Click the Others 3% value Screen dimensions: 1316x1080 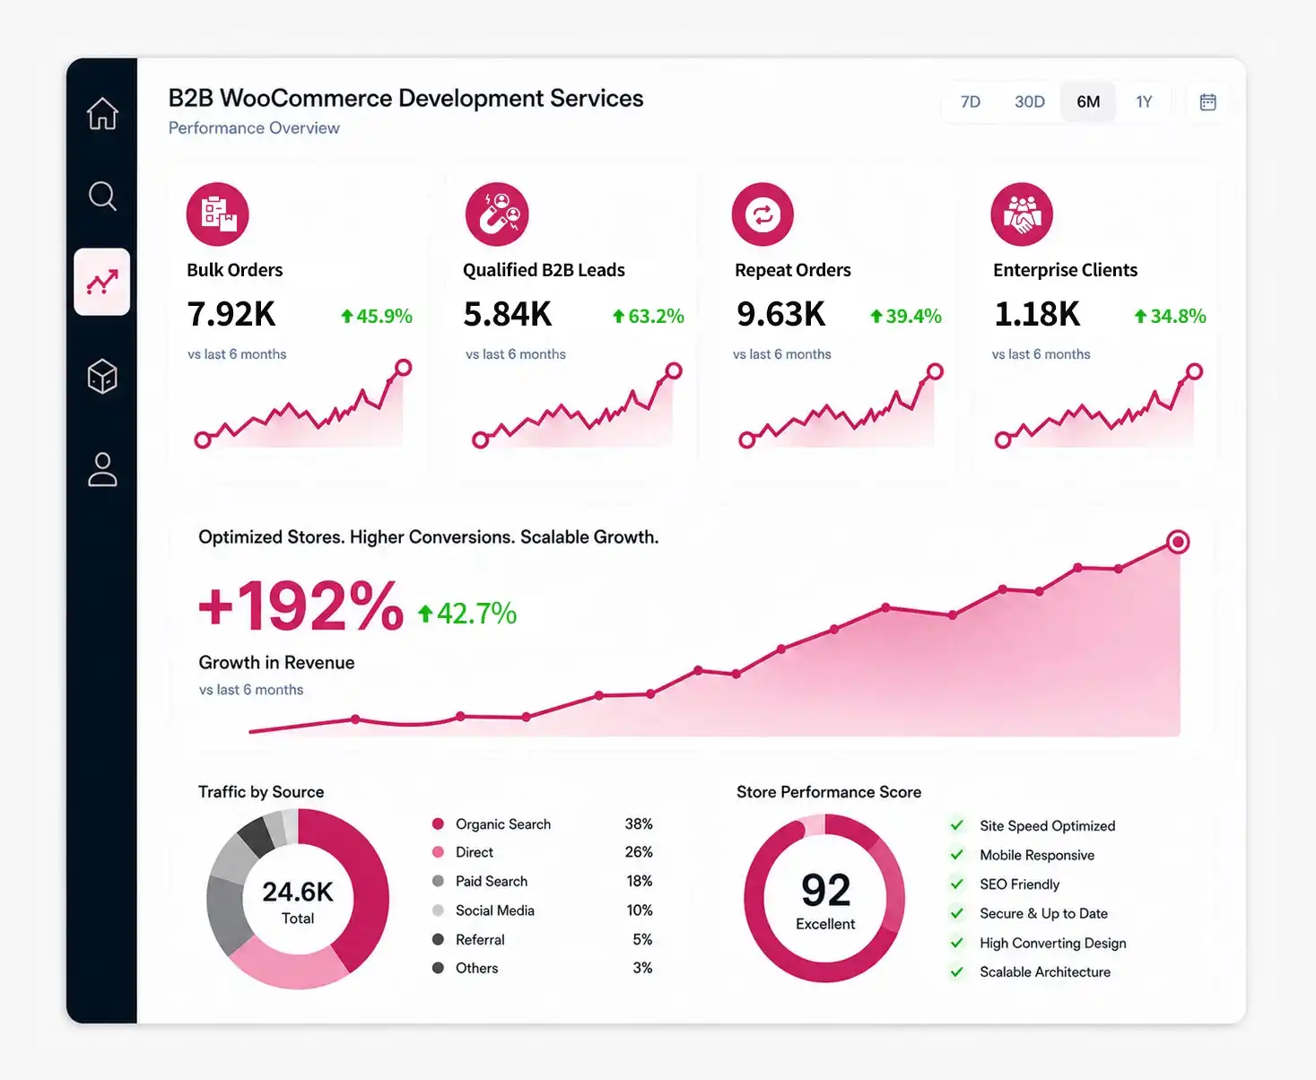[x=642, y=968]
